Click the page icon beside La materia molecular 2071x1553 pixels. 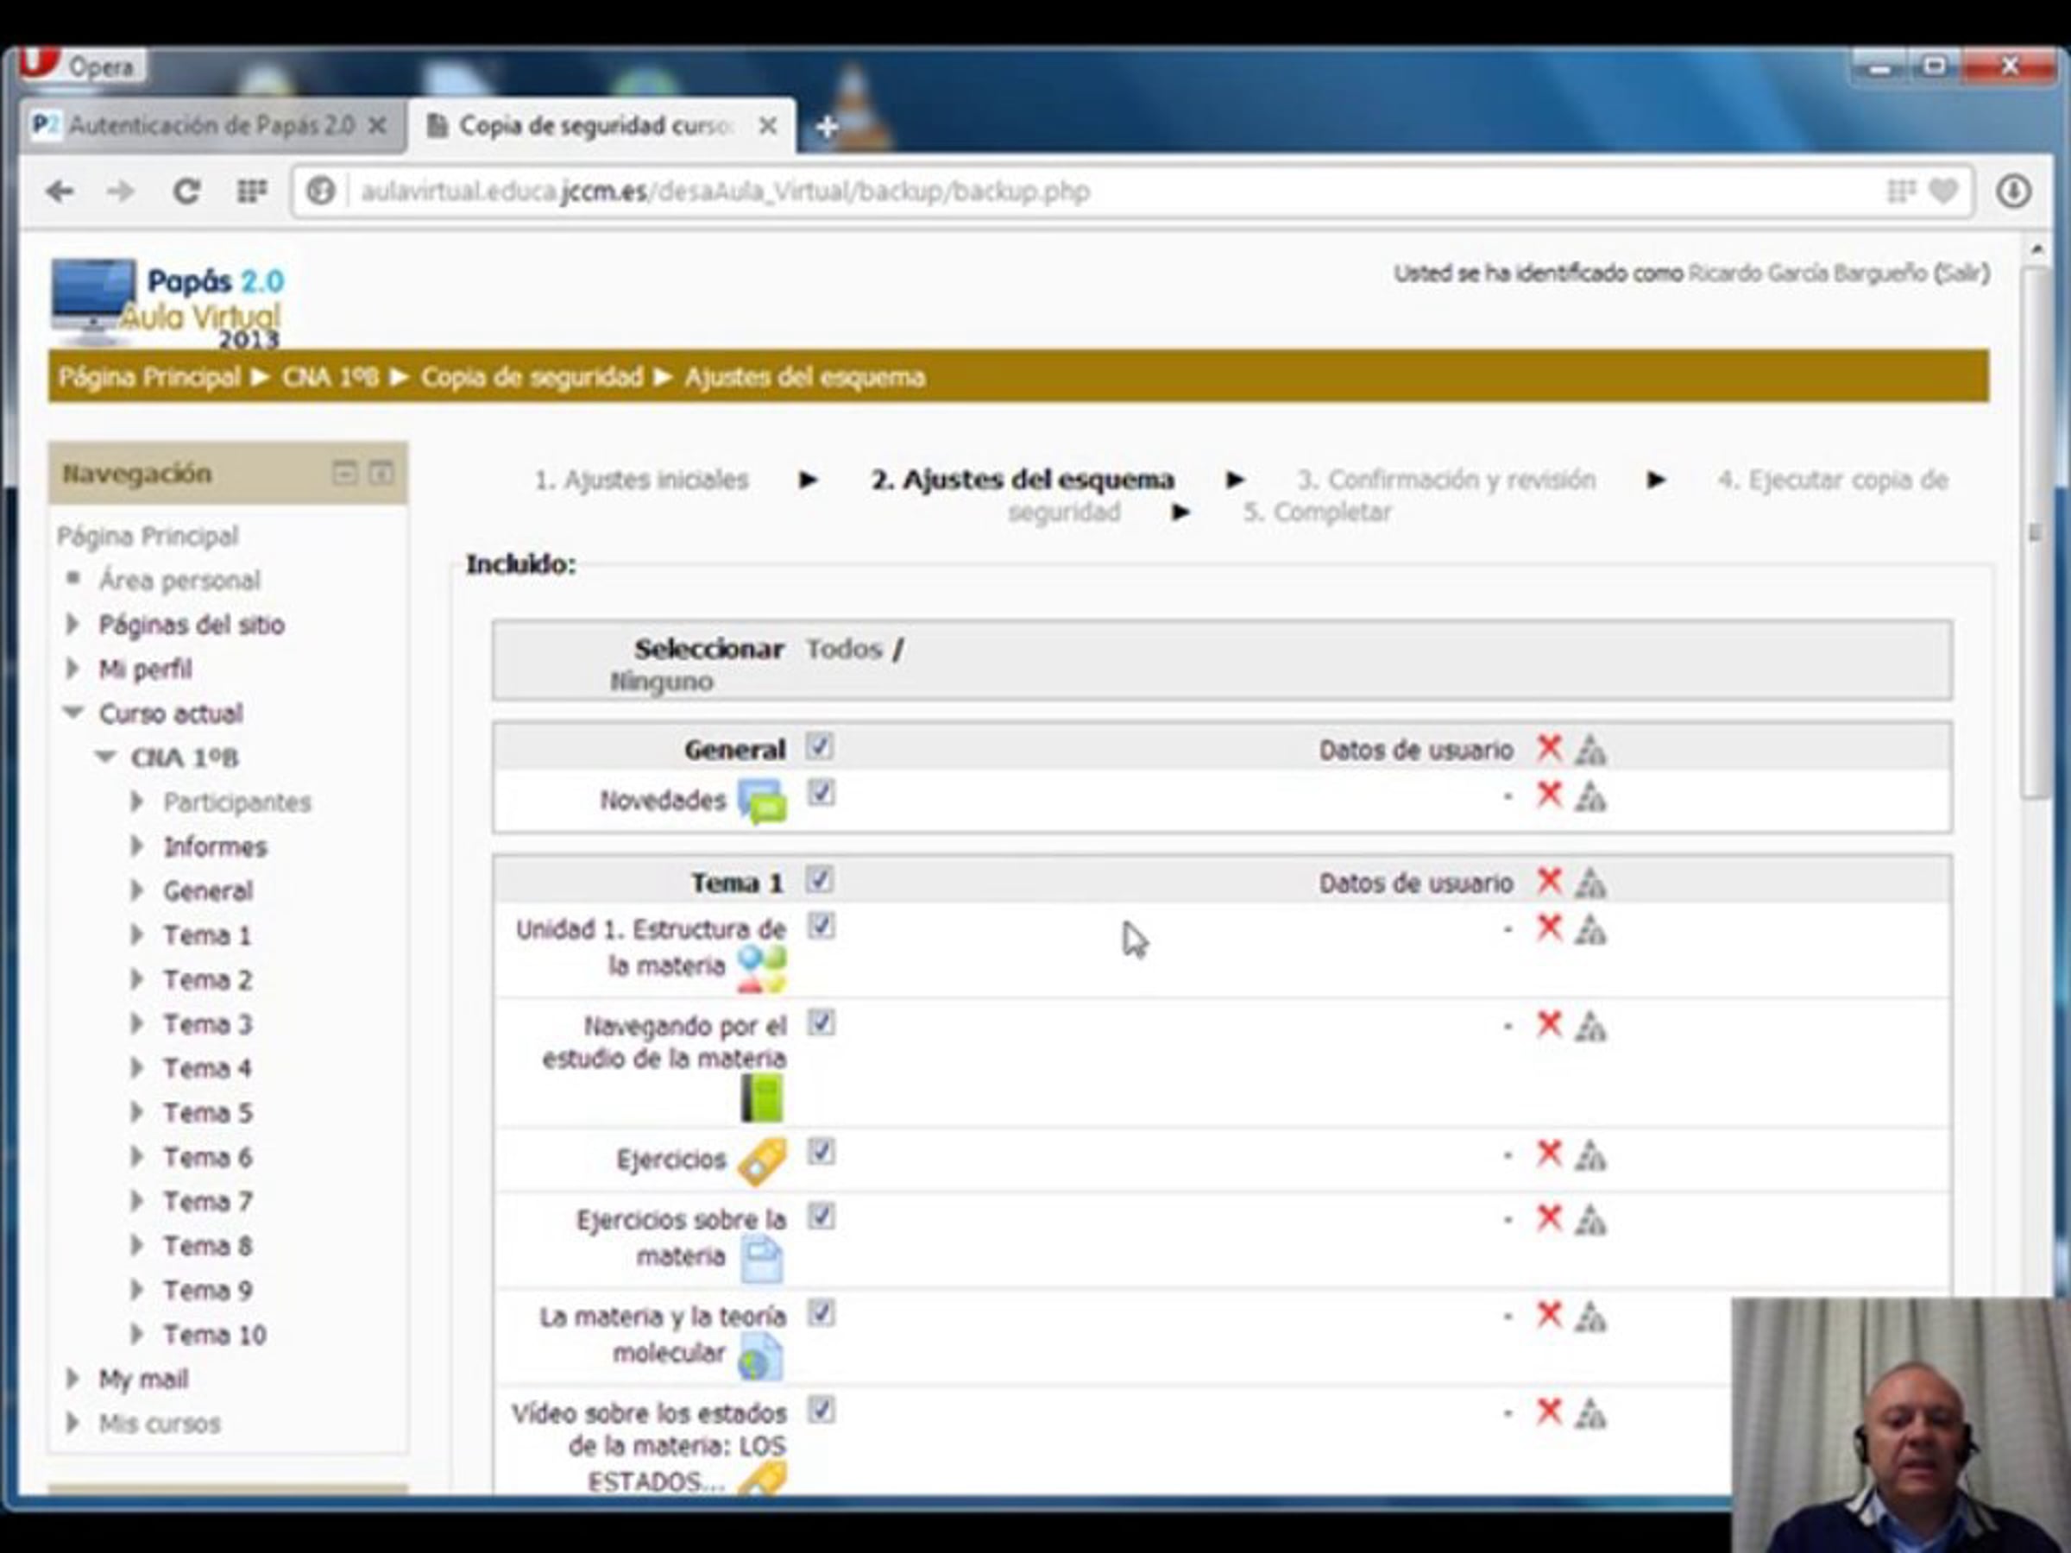coord(760,1356)
